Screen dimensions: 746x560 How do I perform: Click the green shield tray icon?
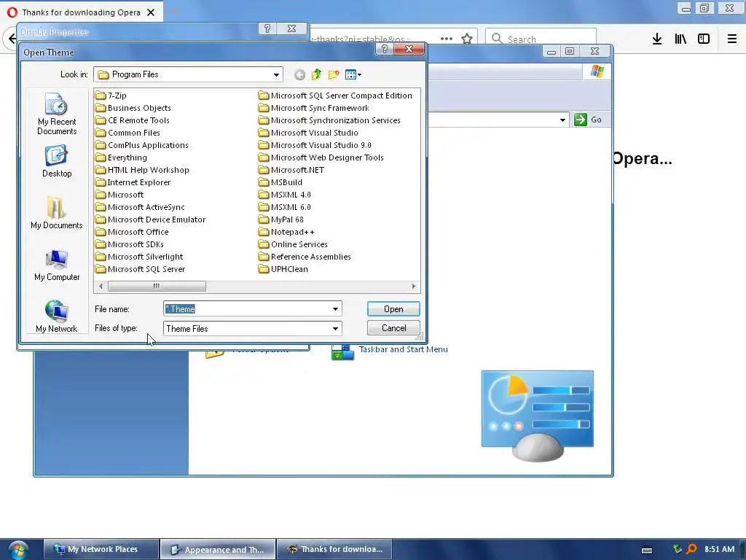click(x=678, y=549)
